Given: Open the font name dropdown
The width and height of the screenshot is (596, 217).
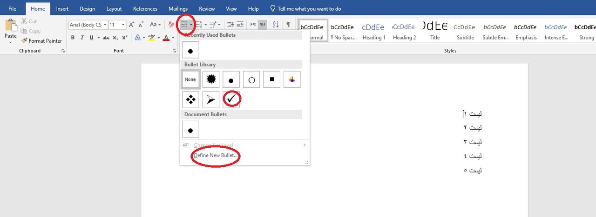Looking at the screenshot, I should pos(105,25).
